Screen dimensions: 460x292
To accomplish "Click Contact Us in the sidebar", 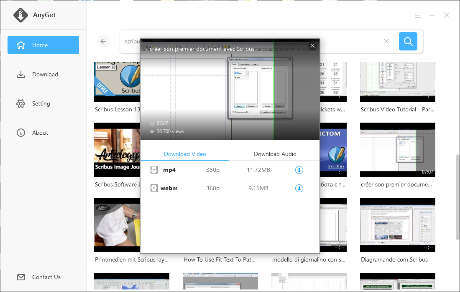I will (x=43, y=277).
